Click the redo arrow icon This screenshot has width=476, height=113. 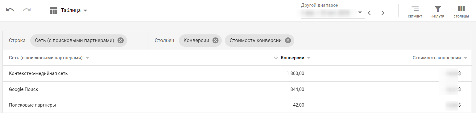pos(27,10)
